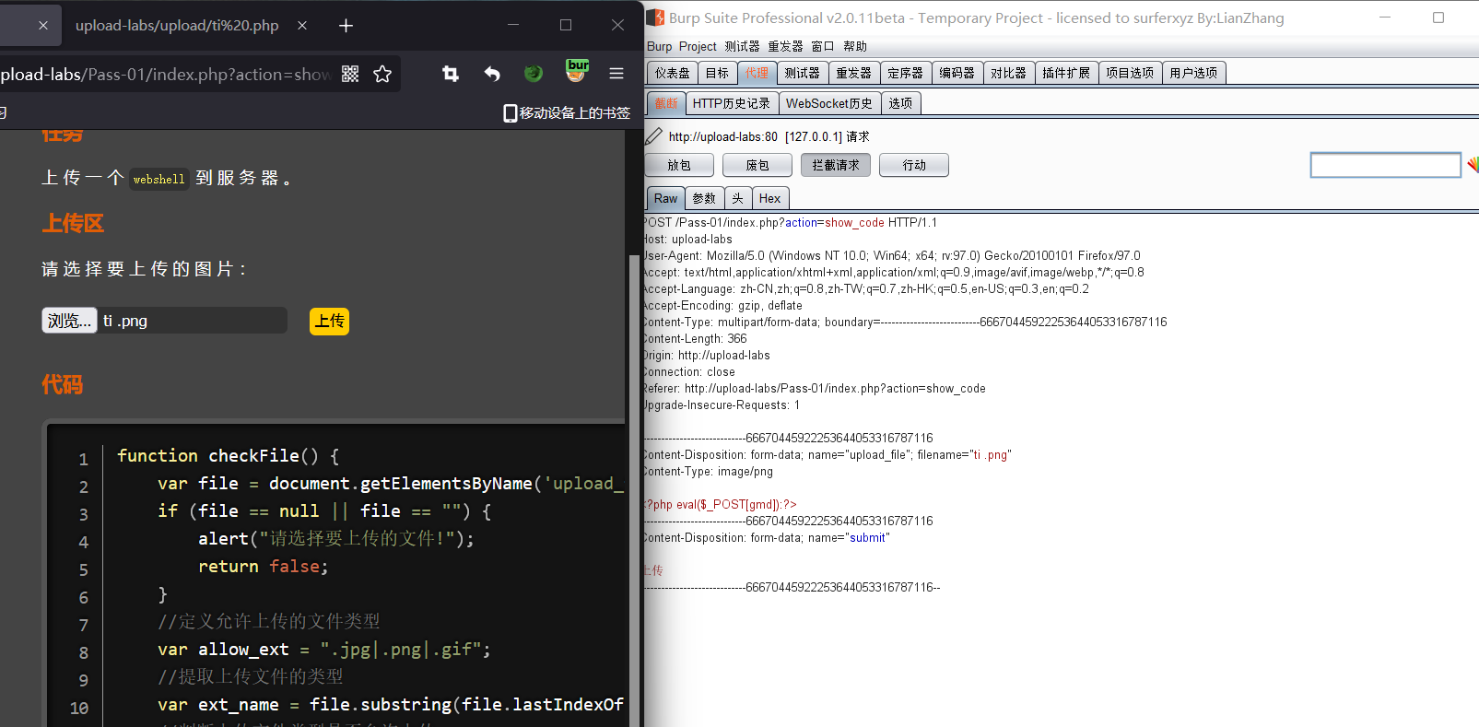Select the 参数 request view tab

[x=704, y=198]
